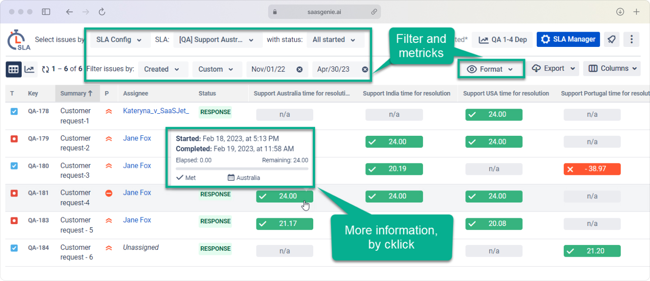Image resolution: width=650 pixels, height=281 pixels.
Task: Open the SLA Config dropdown
Action: click(x=119, y=39)
